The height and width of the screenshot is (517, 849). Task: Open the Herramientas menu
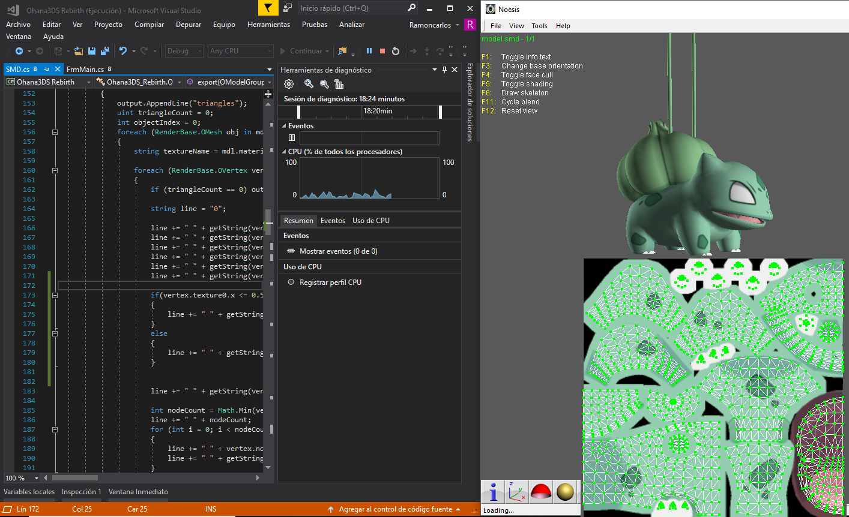pos(268,25)
